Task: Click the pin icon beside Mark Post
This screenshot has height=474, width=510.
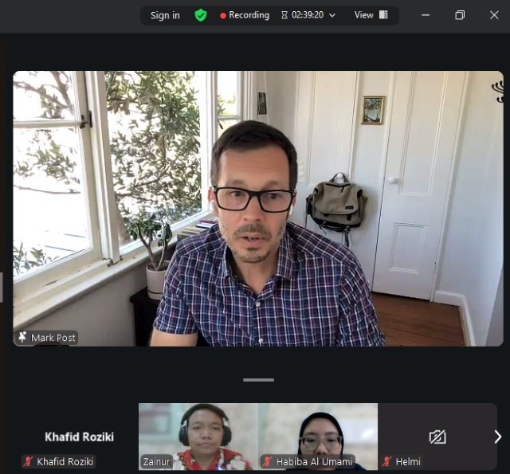Action: tap(22, 338)
